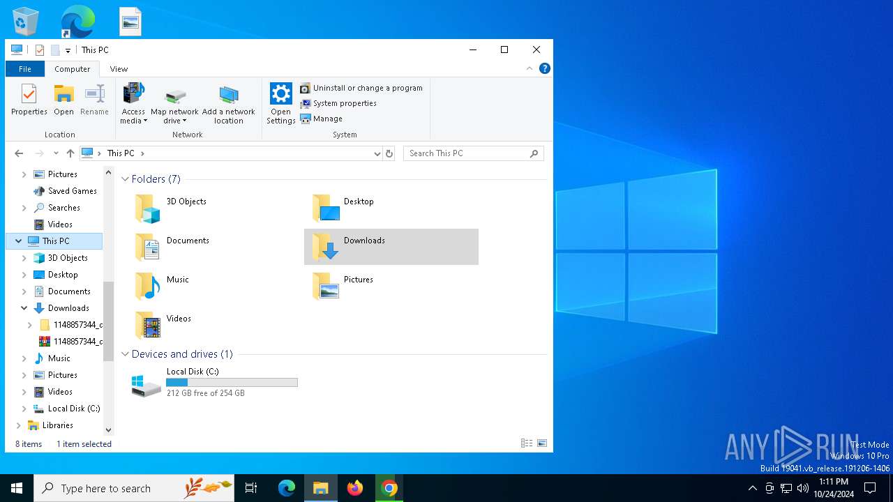Select Local Disk (C:) drive

click(215, 383)
